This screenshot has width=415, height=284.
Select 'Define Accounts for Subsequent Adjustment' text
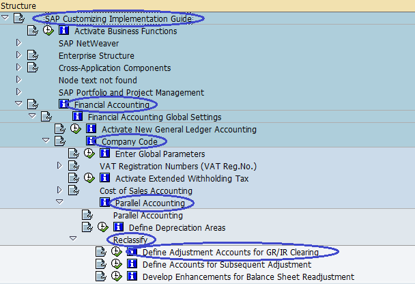(x=227, y=264)
